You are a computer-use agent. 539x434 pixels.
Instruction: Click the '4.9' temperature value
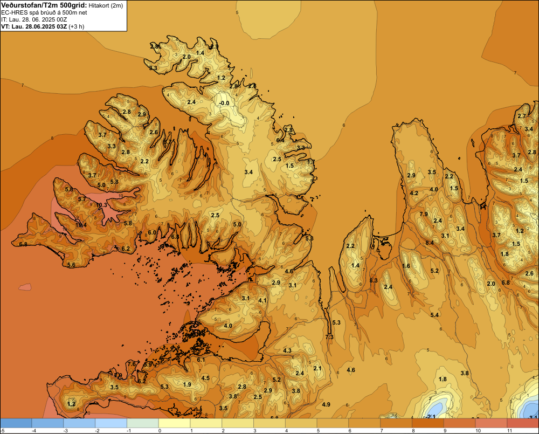click(x=326, y=404)
